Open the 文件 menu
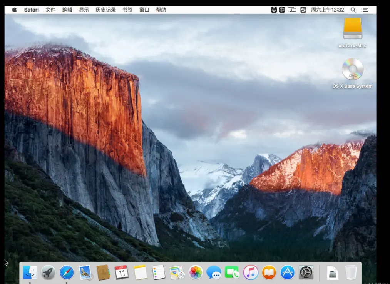This screenshot has width=390, height=284. (50, 10)
